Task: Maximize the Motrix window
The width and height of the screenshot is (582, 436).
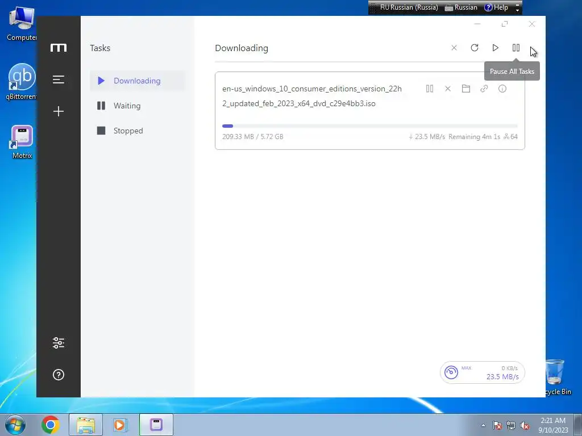Action: tap(505, 24)
